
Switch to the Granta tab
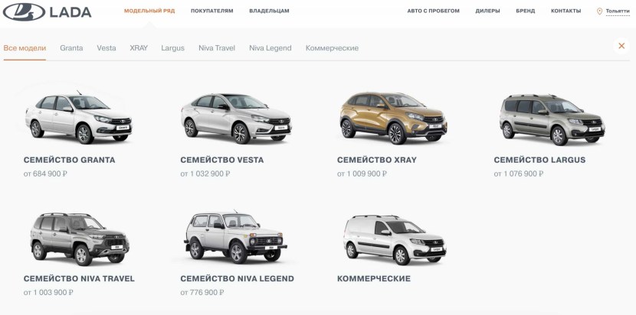(x=71, y=48)
